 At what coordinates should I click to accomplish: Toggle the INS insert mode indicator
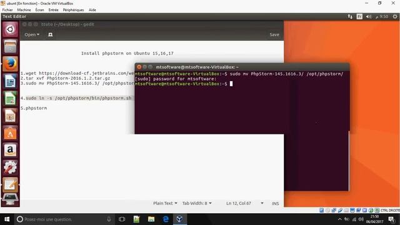[x=275, y=203]
